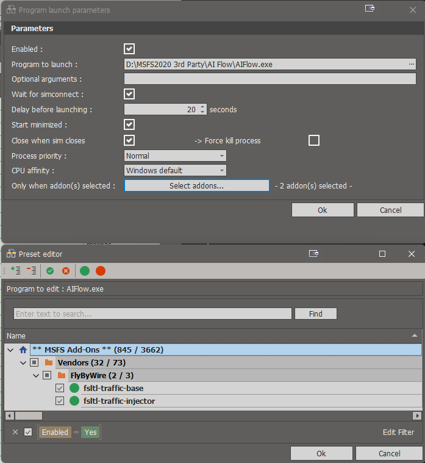Collapse the MSFS Add-Ons tree node
The image size is (425, 463).
click(x=10, y=350)
